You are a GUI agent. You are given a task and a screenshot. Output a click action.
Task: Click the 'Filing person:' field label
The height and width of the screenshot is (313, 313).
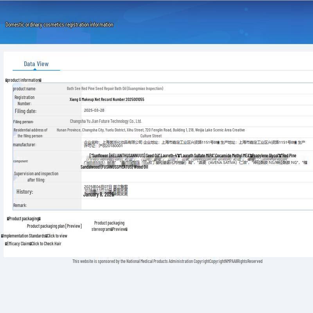point(23,122)
